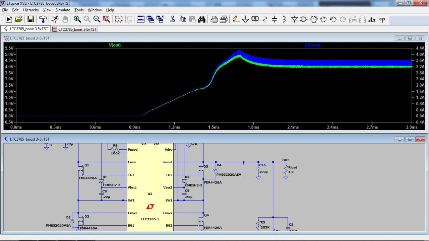Click the 3.0ms time axis label
429x241 pixels.
pyautogui.click(x=412, y=127)
